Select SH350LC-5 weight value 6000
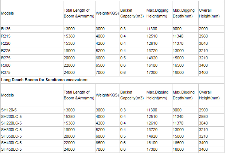Viewport: 226px width, 166px height. pyautogui.click(x=100, y=136)
